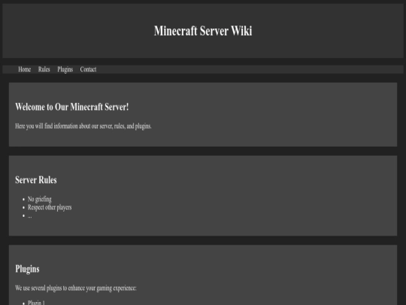Click the Welcome to Our Minecraft Server heading
Viewport: 406px width, 305px height.
click(72, 107)
